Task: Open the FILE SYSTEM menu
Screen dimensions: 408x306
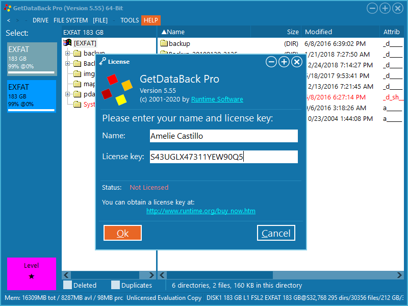Action: coord(70,20)
